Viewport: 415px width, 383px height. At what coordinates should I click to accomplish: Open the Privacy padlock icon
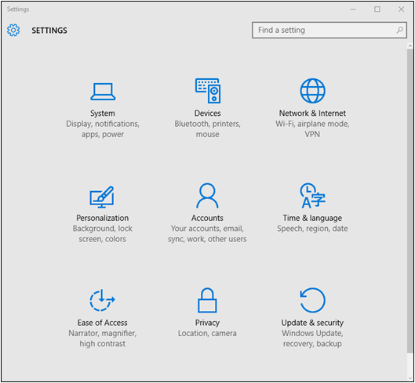click(x=207, y=300)
